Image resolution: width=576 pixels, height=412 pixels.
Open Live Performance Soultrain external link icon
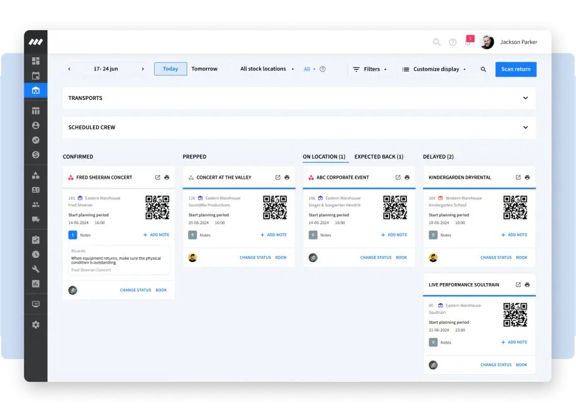(x=518, y=285)
